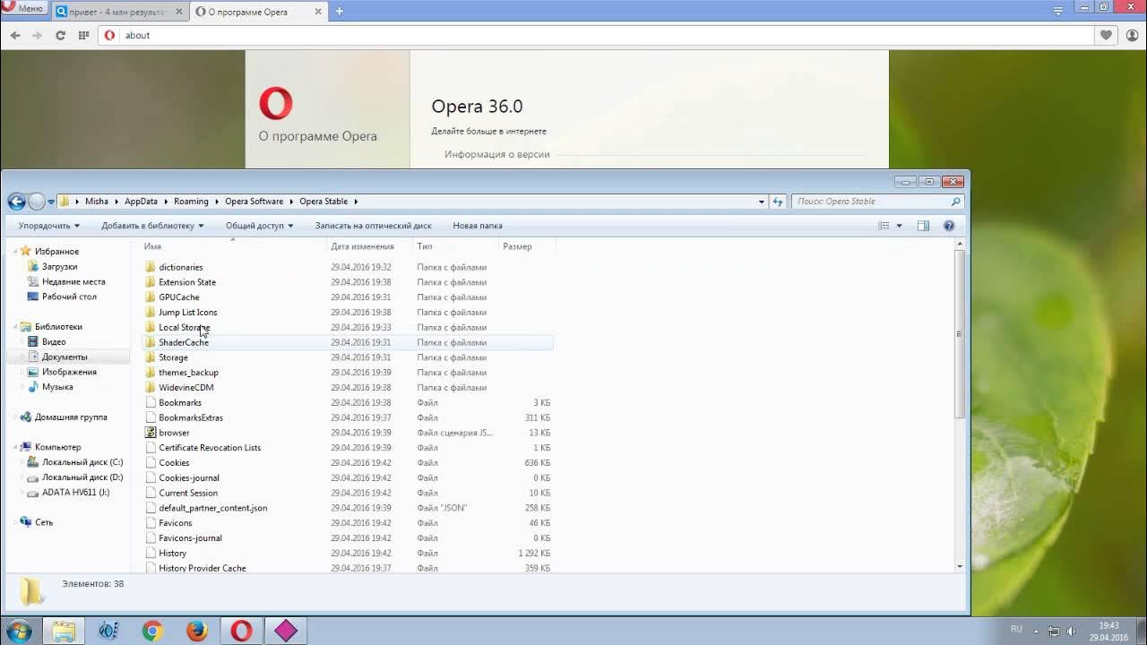Viewport: 1147px width, 645px height.
Task: Create a folder with 'Новая папка'
Action: (478, 226)
